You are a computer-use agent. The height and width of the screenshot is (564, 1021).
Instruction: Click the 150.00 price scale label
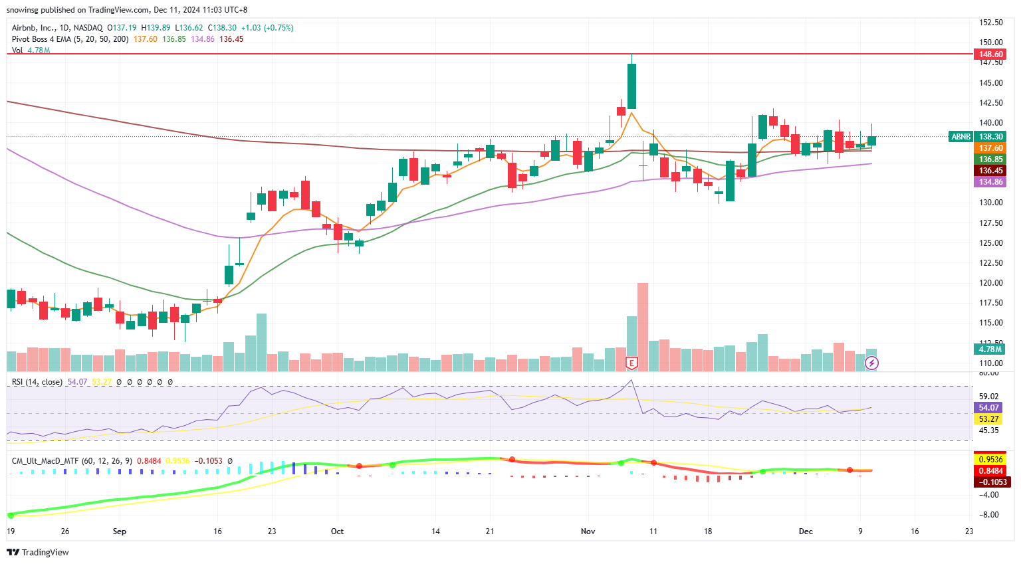[991, 43]
